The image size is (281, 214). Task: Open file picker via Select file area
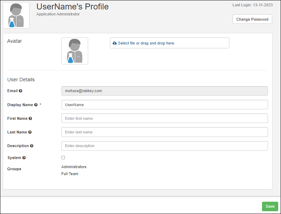(x=169, y=43)
